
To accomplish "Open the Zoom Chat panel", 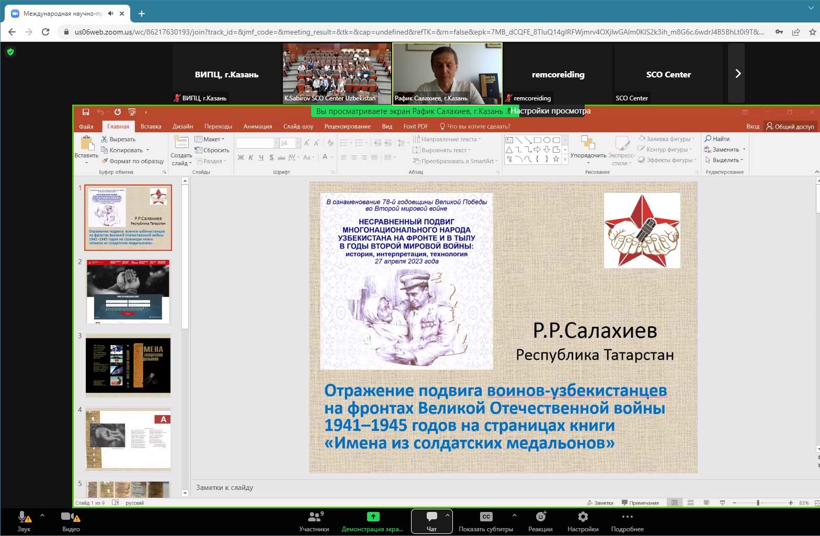I will tap(431, 521).
